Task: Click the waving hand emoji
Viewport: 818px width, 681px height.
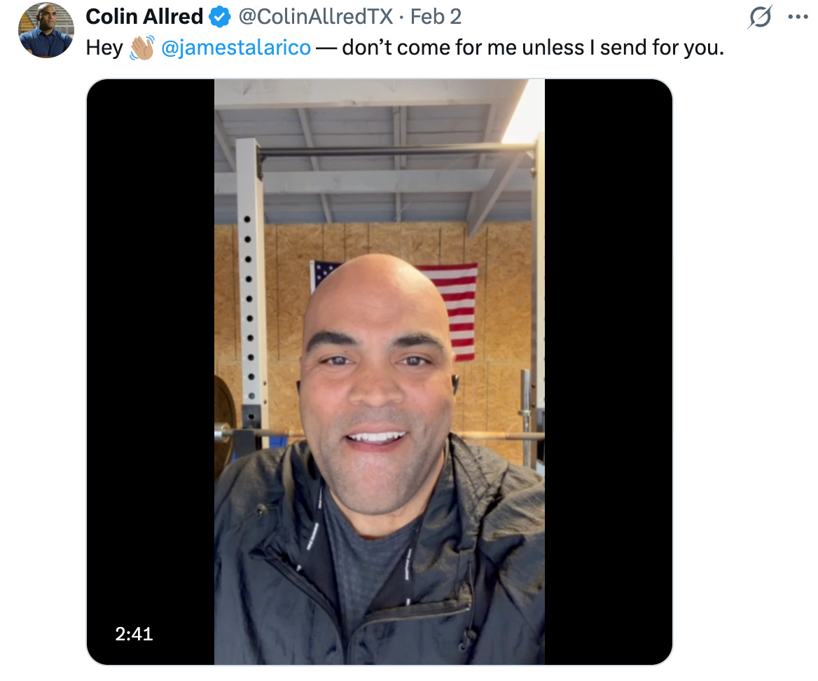Action: 142,48
